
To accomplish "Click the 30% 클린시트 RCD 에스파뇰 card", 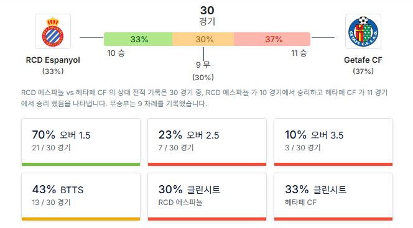I will click(207, 197).
